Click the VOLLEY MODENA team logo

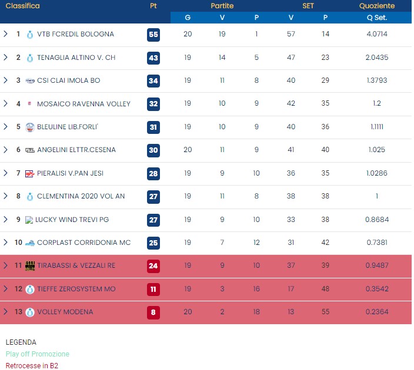30,312
